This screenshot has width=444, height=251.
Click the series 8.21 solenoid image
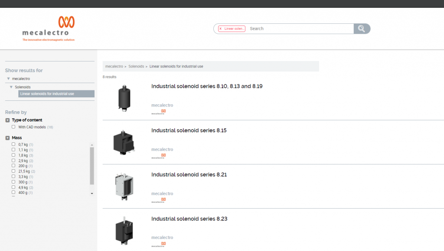coord(124,186)
